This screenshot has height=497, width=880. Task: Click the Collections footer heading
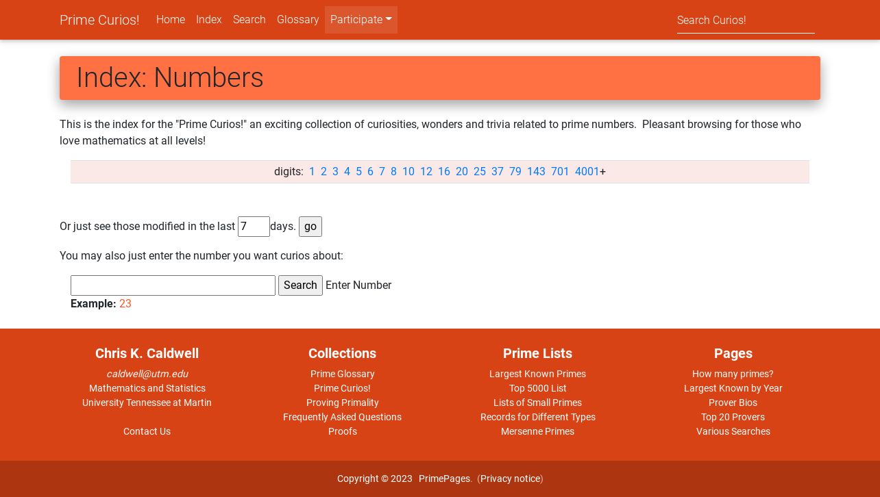(343, 353)
